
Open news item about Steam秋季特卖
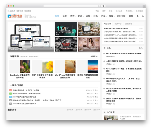(123, 80)
